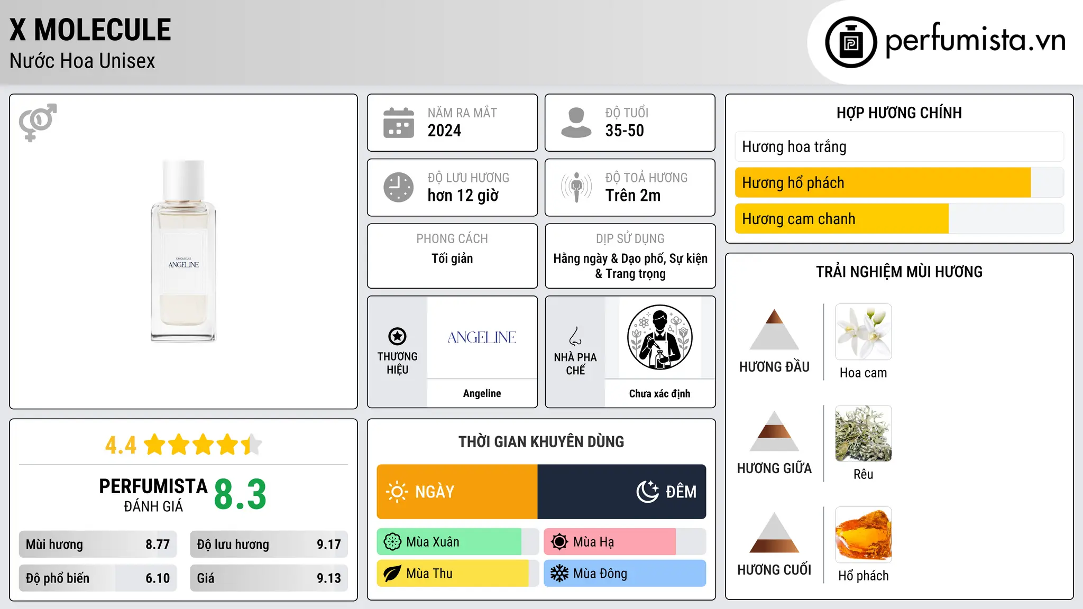
Task: Click the Hợp hương chính heading
Action: pos(899,113)
